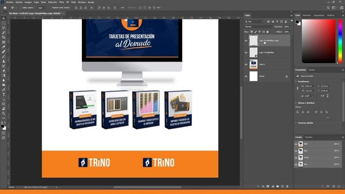
Task: Open the Capa auto-select target dropdown
Action: (x=42, y=8)
